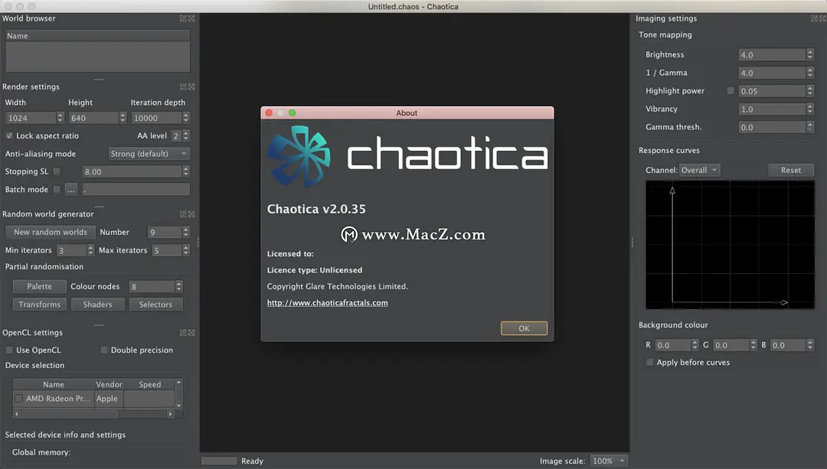Enable the Stopping SL checkbox
This screenshot has height=469, width=827.
coord(57,171)
